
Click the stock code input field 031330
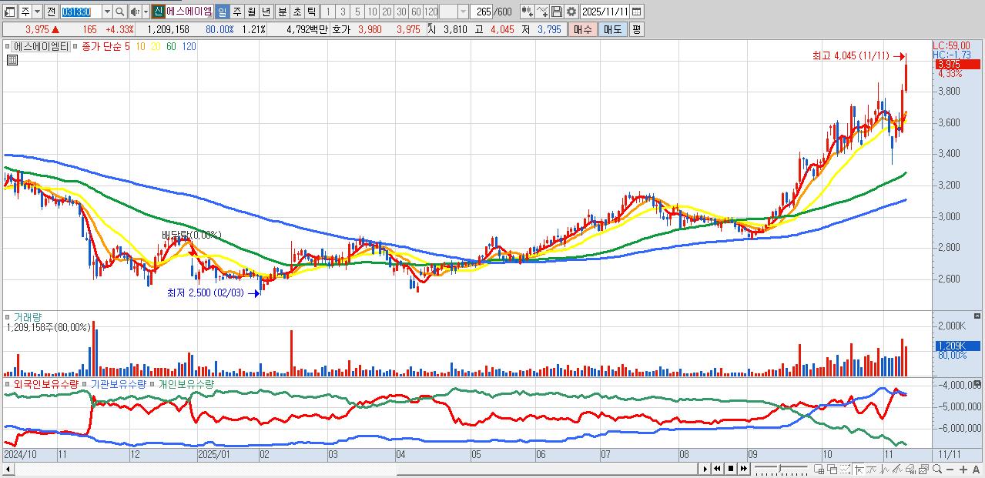click(x=81, y=12)
